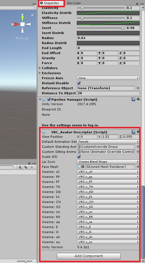145x263 pixels.
Task: Toggle Inspector lock icon
Action: click(x=137, y=3)
